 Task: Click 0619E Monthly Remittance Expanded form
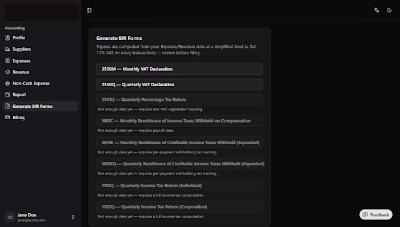pyautogui.click(x=179, y=143)
